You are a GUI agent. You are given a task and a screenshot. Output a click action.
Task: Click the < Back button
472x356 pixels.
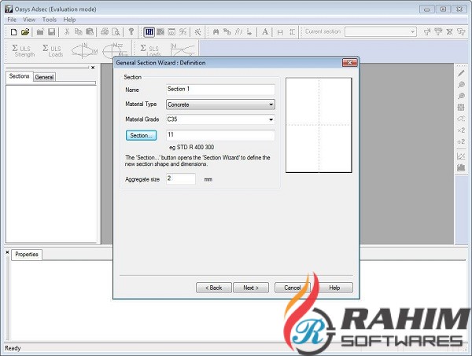(x=214, y=288)
